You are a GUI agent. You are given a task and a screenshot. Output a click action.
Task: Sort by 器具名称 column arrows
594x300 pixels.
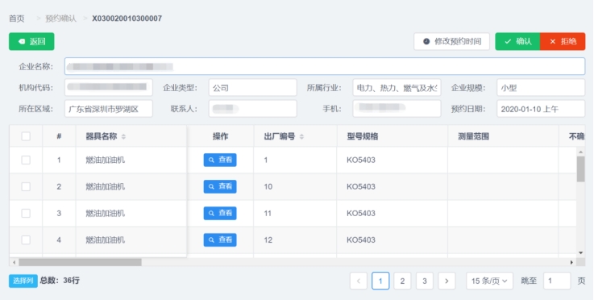(123, 136)
